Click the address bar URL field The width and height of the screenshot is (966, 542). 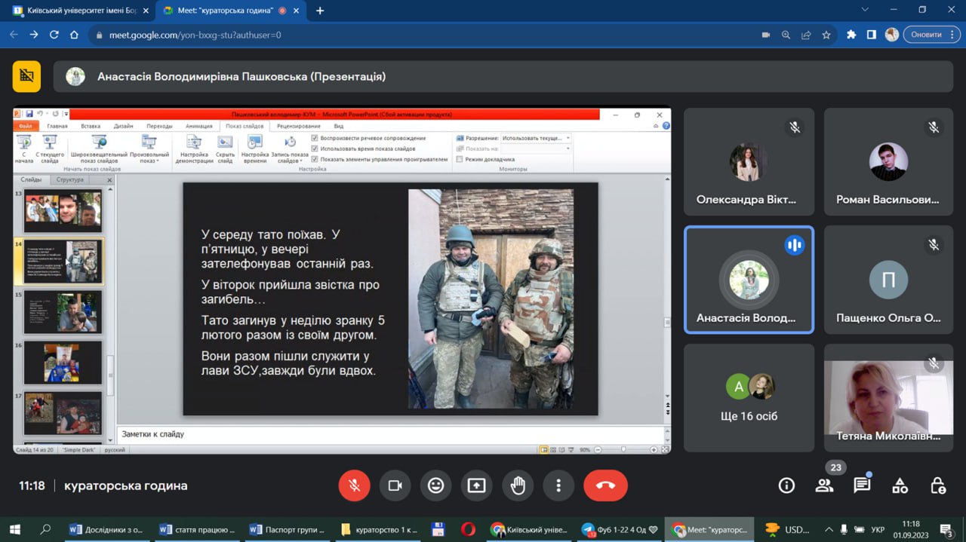pyautogui.click(x=377, y=35)
